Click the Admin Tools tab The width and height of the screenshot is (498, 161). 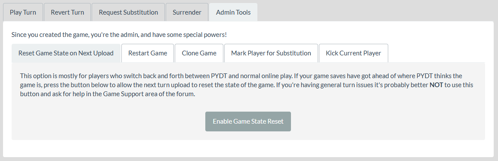(233, 12)
